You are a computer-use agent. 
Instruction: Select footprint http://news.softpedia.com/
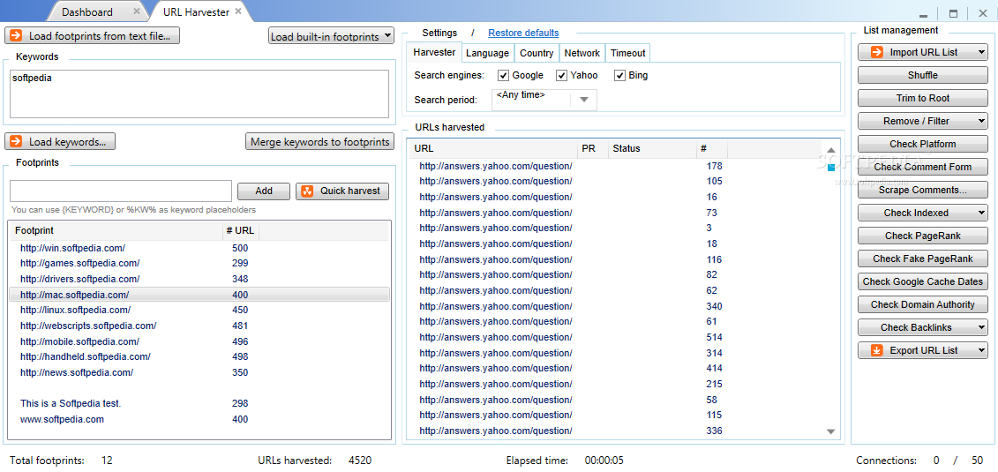pyautogui.click(x=199, y=373)
